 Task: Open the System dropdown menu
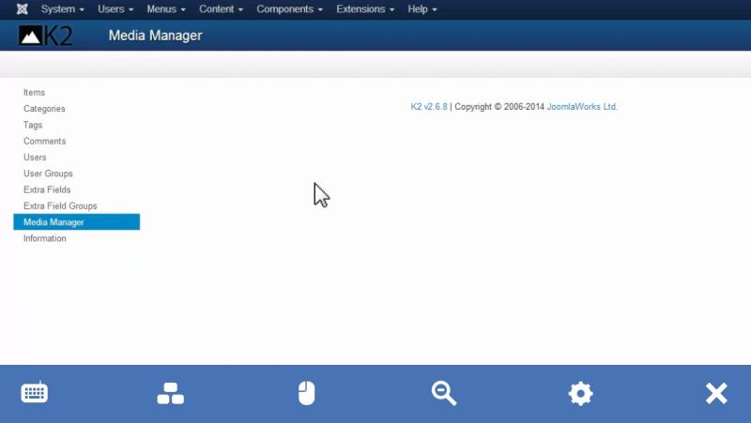click(62, 9)
